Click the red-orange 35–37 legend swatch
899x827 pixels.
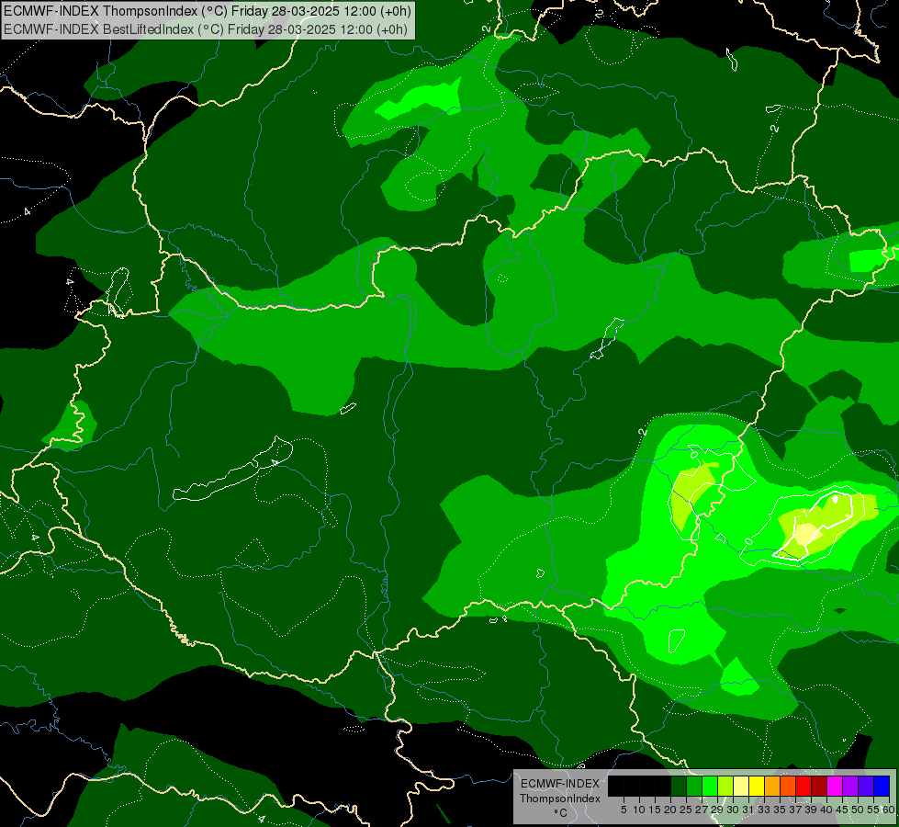click(x=788, y=786)
